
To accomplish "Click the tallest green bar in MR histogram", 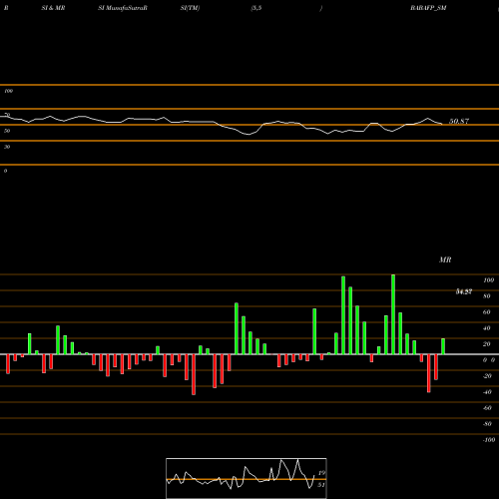I will 393,314.
